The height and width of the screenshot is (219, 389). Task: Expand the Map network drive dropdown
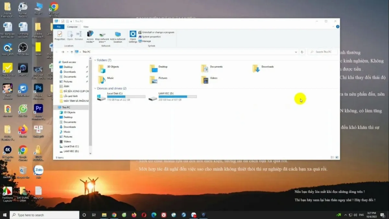tap(104, 42)
